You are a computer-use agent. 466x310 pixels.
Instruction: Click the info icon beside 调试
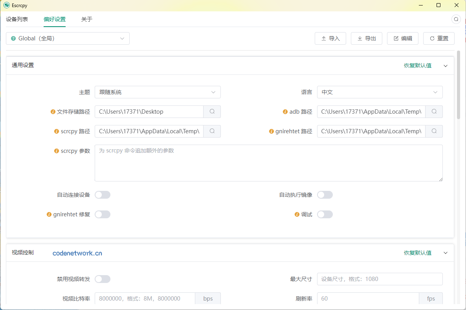[x=297, y=214]
